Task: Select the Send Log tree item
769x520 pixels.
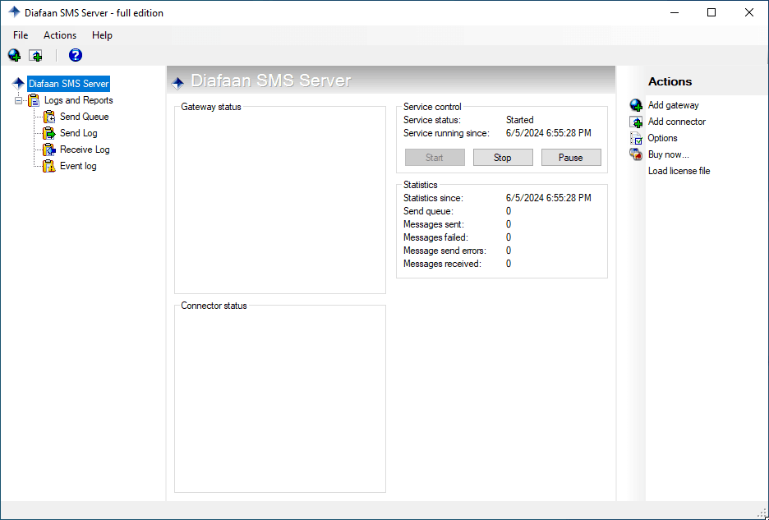Action: (78, 132)
